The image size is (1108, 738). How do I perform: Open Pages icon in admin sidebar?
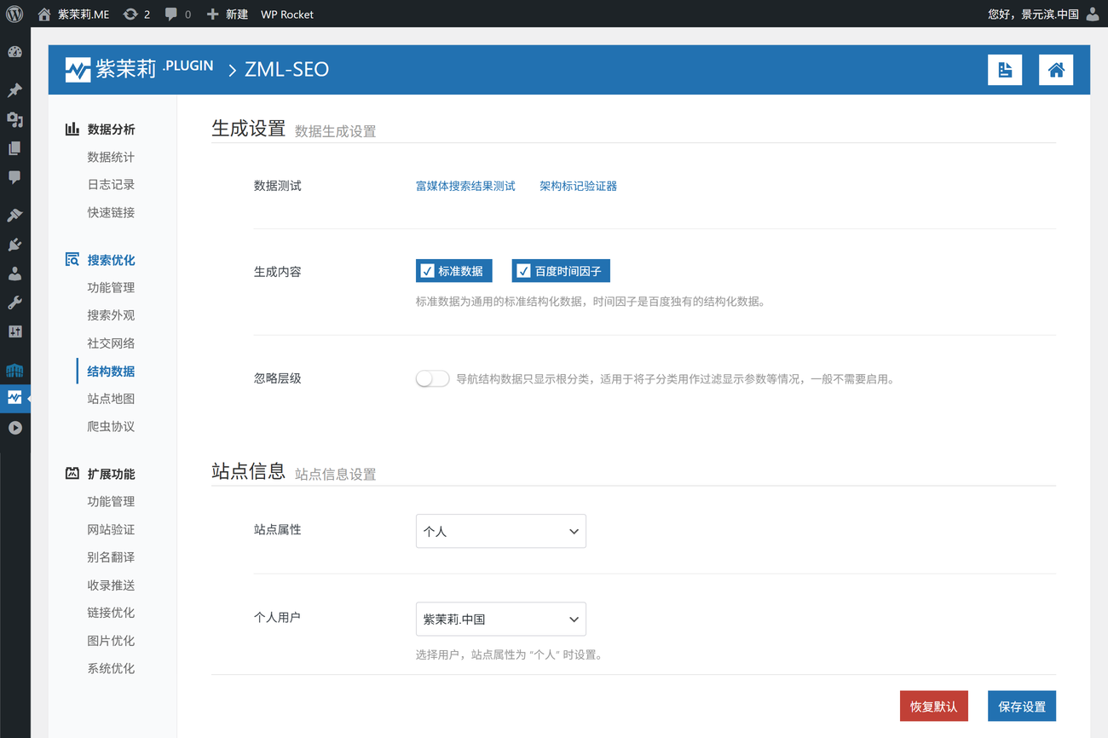[14, 148]
